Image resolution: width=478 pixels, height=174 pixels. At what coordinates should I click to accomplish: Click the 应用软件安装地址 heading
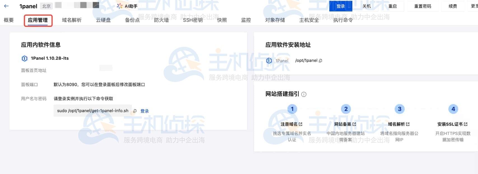[288, 45]
